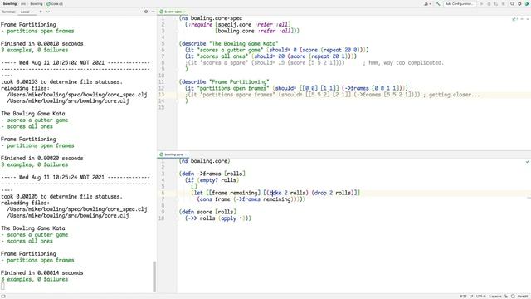
Task: Click the Stop square icon
Action: click(504, 3)
